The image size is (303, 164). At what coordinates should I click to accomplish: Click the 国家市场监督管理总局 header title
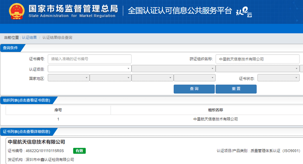point(73,9)
